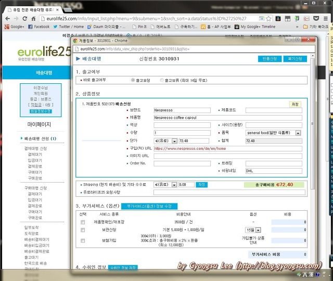The height and width of the screenshot is (281, 333).
Task: Click the Shipping fee 저장 button
Action: point(201,185)
